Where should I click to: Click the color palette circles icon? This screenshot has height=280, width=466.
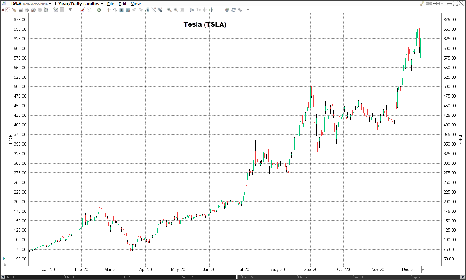[x=227, y=10]
